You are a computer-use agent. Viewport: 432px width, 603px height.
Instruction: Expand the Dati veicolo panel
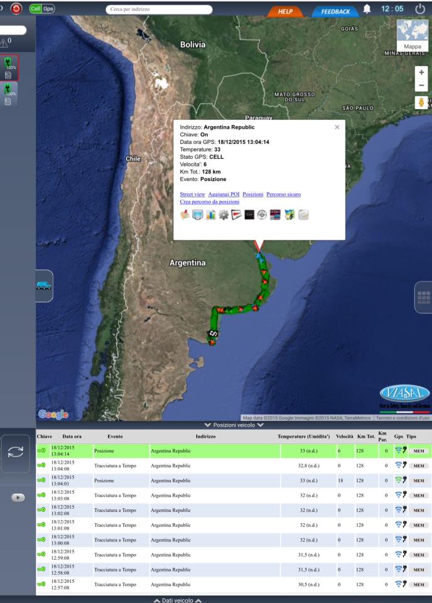click(x=178, y=600)
